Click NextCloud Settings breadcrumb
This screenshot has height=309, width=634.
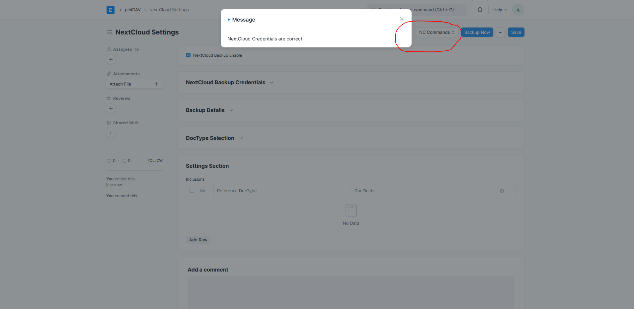coord(169,10)
